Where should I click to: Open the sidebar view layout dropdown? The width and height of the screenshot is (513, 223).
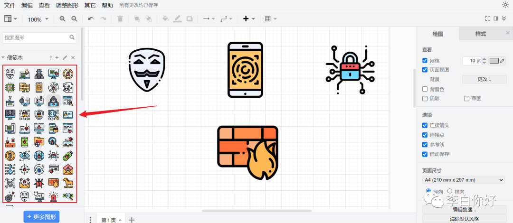[x=11, y=19]
